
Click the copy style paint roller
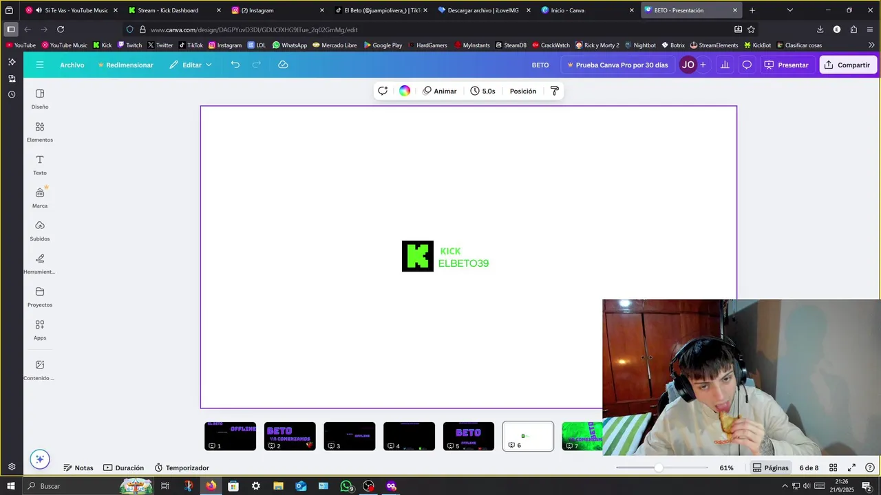[x=555, y=91]
